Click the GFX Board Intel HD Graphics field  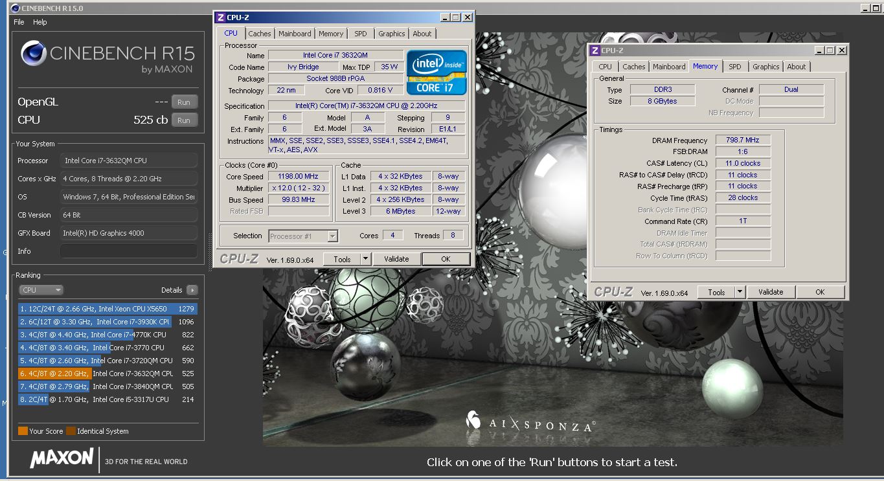[129, 233]
